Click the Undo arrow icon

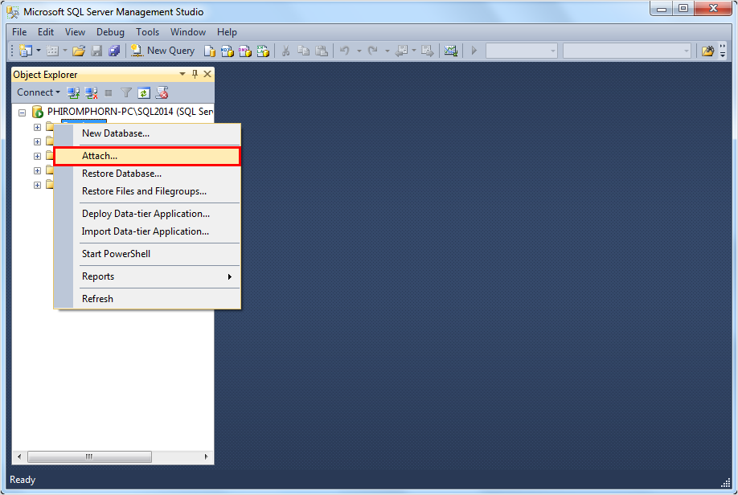tap(345, 51)
